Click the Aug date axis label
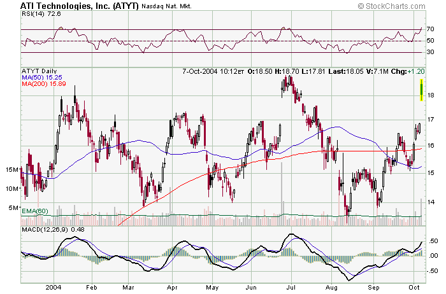The image size is (446, 294). click(332, 288)
